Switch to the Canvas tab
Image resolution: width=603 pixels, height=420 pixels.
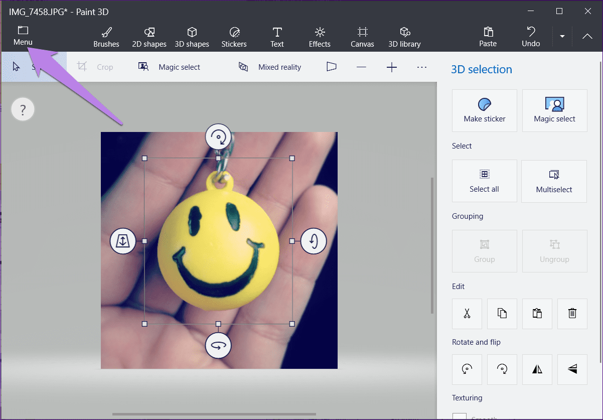(362, 37)
